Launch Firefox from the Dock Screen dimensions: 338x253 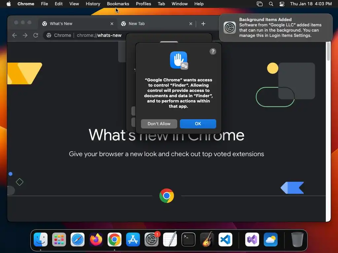click(x=96, y=239)
